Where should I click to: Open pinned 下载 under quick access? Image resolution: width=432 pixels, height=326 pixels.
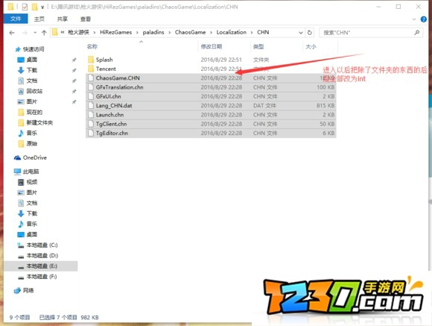click(x=32, y=70)
